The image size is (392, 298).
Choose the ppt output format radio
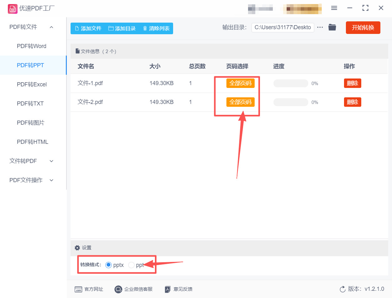click(131, 265)
